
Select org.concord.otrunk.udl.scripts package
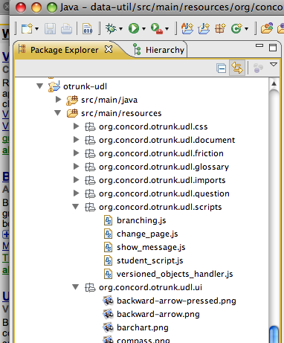[161, 207]
